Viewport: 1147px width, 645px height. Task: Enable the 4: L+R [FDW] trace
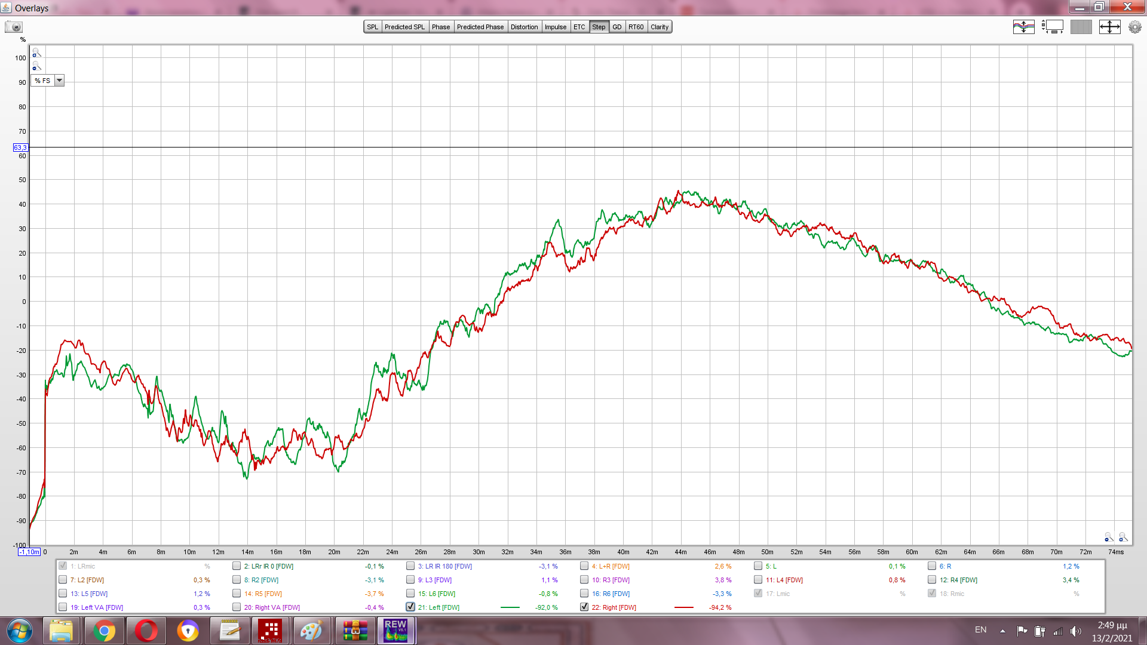tap(584, 566)
